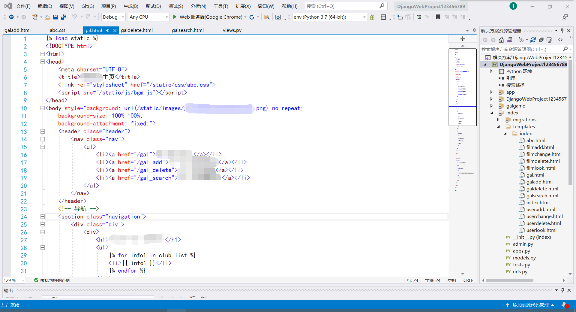Image resolution: width=576 pixels, height=312 pixels.
Task: Click the Python package gift-box icon
Action: pyautogui.click(x=372, y=17)
